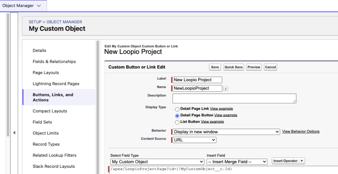Collapse the sidebar with the left arrow
Viewport: 338px width, 174px height.
(14, 133)
